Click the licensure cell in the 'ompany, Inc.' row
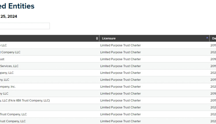 [120, 87]
